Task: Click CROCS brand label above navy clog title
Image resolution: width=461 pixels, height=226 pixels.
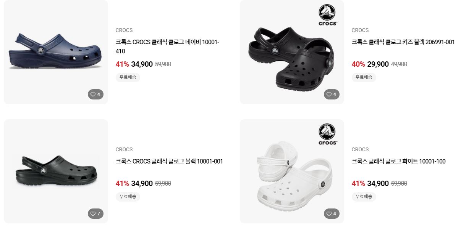Action: pos(124,30)
